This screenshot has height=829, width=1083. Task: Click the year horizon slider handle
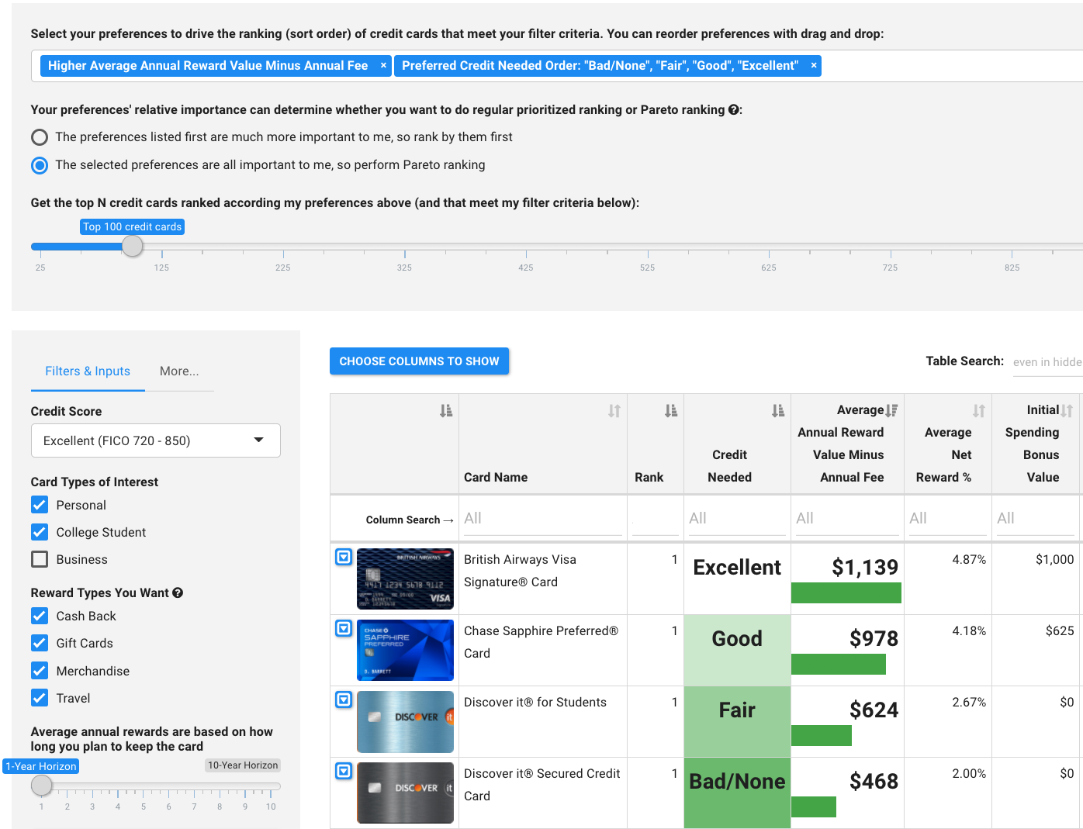(42, 786)
